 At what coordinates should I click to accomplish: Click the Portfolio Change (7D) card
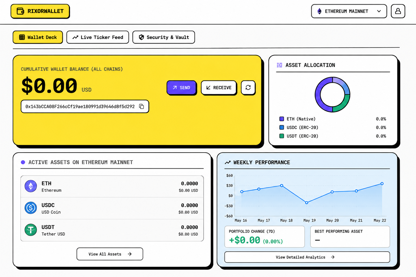pyautogui.click(x=265, y=237)
